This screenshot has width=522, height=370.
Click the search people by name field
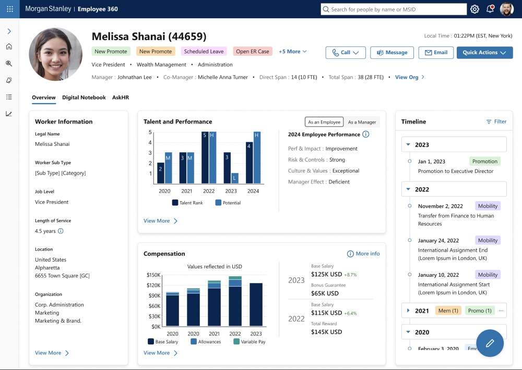(393, 9)
